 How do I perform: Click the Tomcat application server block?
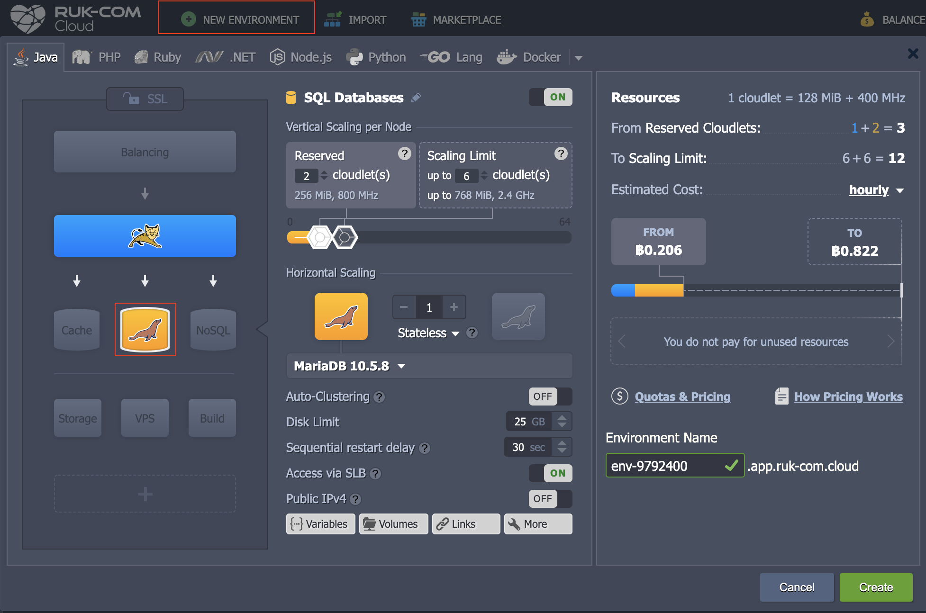click(145, 236)
